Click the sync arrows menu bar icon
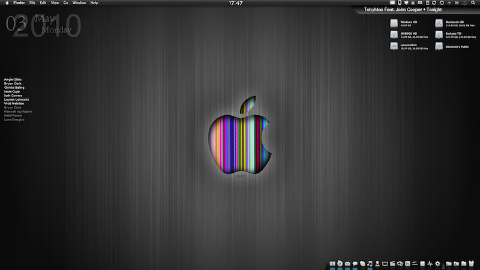The height and width of the screenshot is (270, 480). coord(434,3)
